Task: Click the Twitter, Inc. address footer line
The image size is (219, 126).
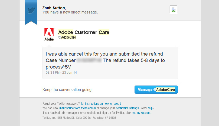Action: coord(79,118)
